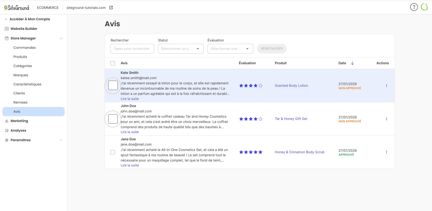Viewport: 432px width, 211px height.
Task: Go to Clients in the sidebar
Action: pyautogui.click(x=19, y=93)
